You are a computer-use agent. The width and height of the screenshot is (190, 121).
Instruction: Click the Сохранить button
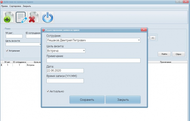pos(87,100)
